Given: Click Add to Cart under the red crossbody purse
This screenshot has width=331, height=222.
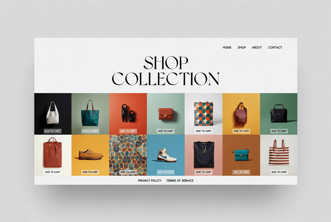Looking at the screenshot, I should (x=165, y=131).
